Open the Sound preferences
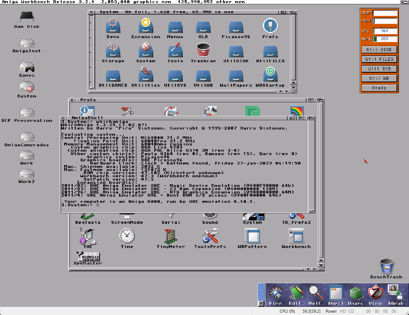The width and height of the screenshot is (409, 315). pyautogui.click(x=210, y=219)
